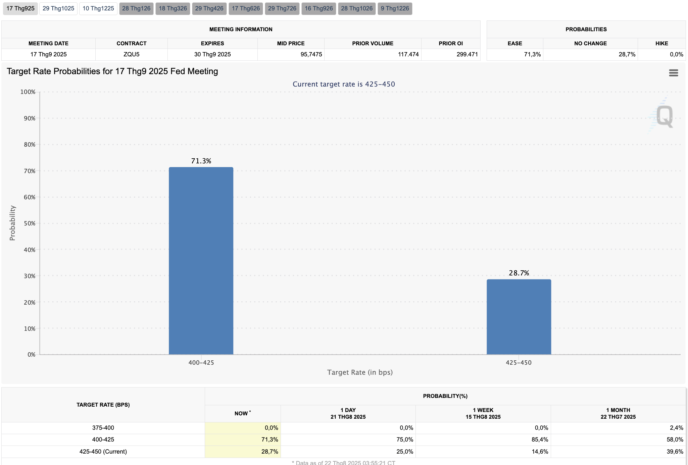Select the 28 Thg1026 meeting tab
This screenshot has height=465, width=688.
pos(357,8)
